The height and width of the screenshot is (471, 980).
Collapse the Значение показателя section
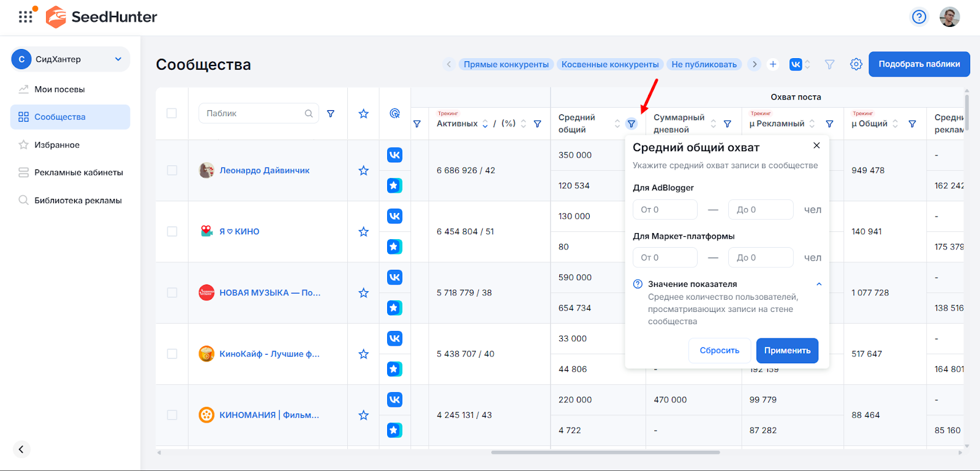click(818, 284)
